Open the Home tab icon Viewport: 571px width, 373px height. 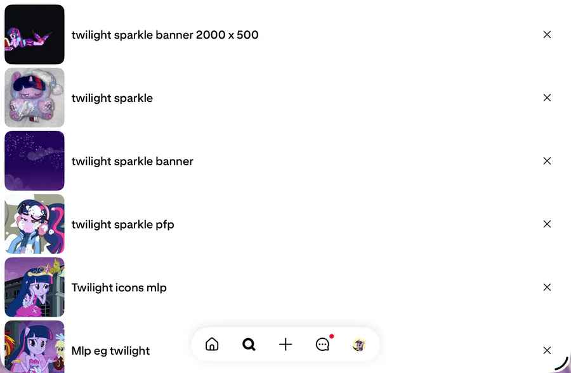(212, 345)
